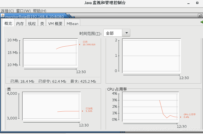The image size is (203, 134).
Task: Click the CPU usage chart
Action: coord(151,107)
